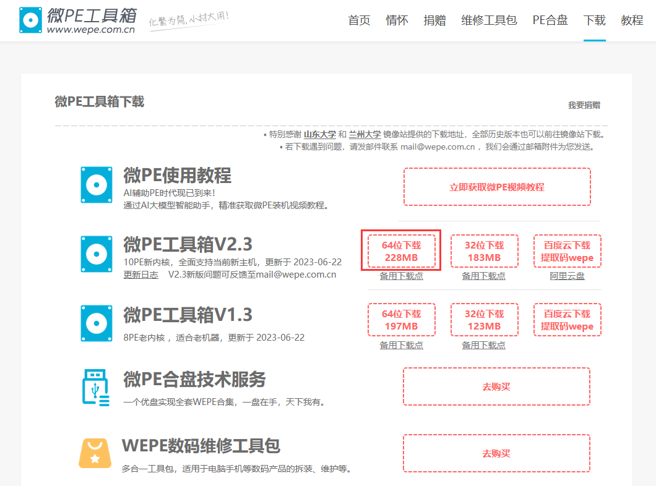Click the WEPE数码维修工具包 title
The height and width of the screenshot is (486, 656).
point(201,445)
